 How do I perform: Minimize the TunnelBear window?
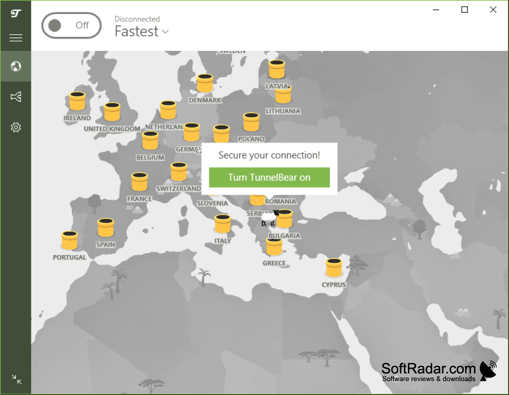[x=436, y=10]
